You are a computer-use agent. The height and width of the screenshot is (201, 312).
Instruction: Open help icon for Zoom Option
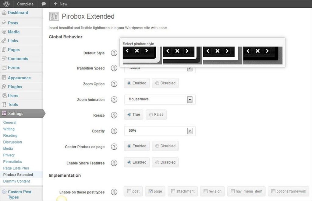(x=114, y=84)
